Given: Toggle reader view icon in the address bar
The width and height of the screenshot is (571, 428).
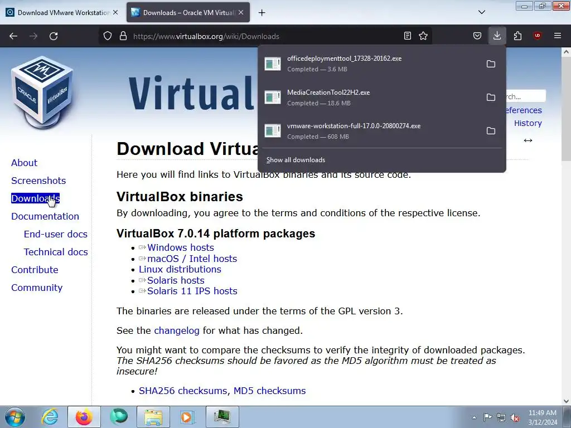Looking at the screenshot, I should click(x=408, y=36).
